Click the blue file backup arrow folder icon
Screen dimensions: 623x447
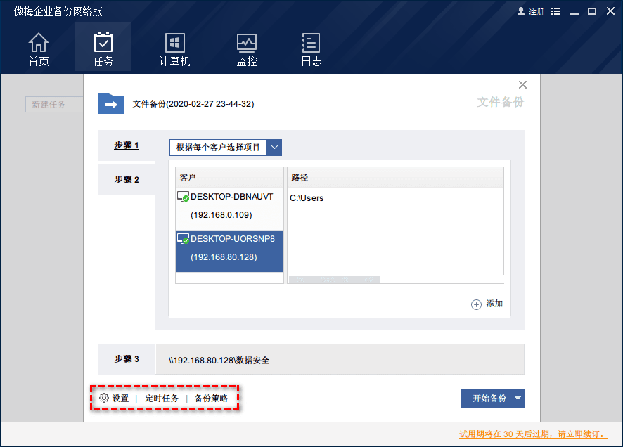point(111,103)
